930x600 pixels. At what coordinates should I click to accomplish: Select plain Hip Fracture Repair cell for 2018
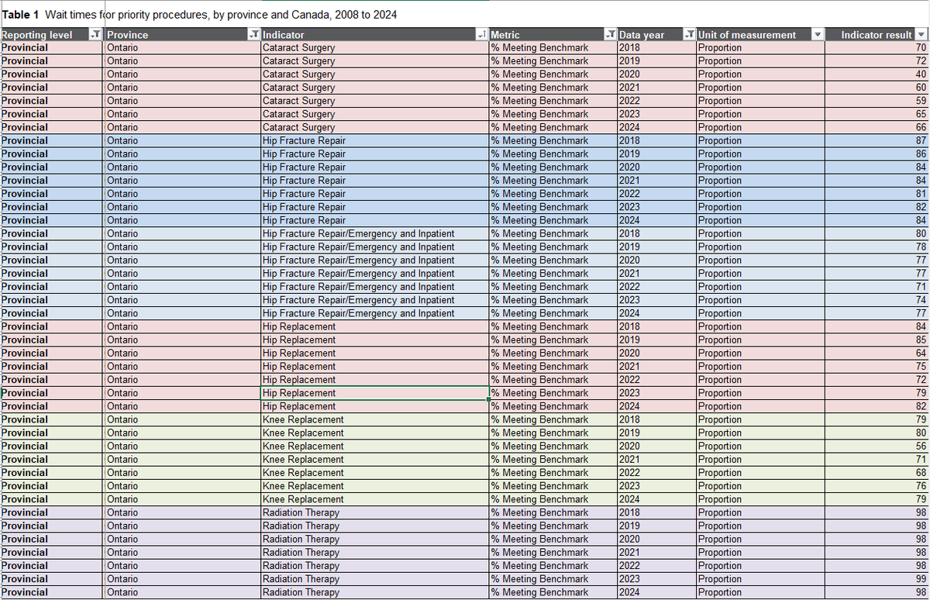(x=375, y=140)
